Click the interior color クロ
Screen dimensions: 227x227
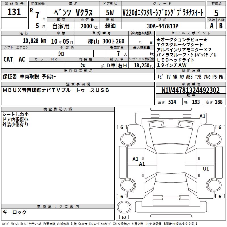(83, 66)
